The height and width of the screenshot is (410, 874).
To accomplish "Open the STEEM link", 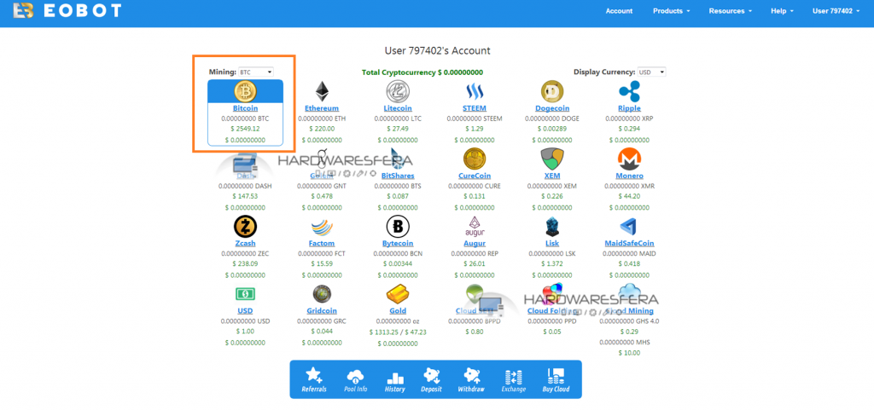I will click(x=475, y=108).
